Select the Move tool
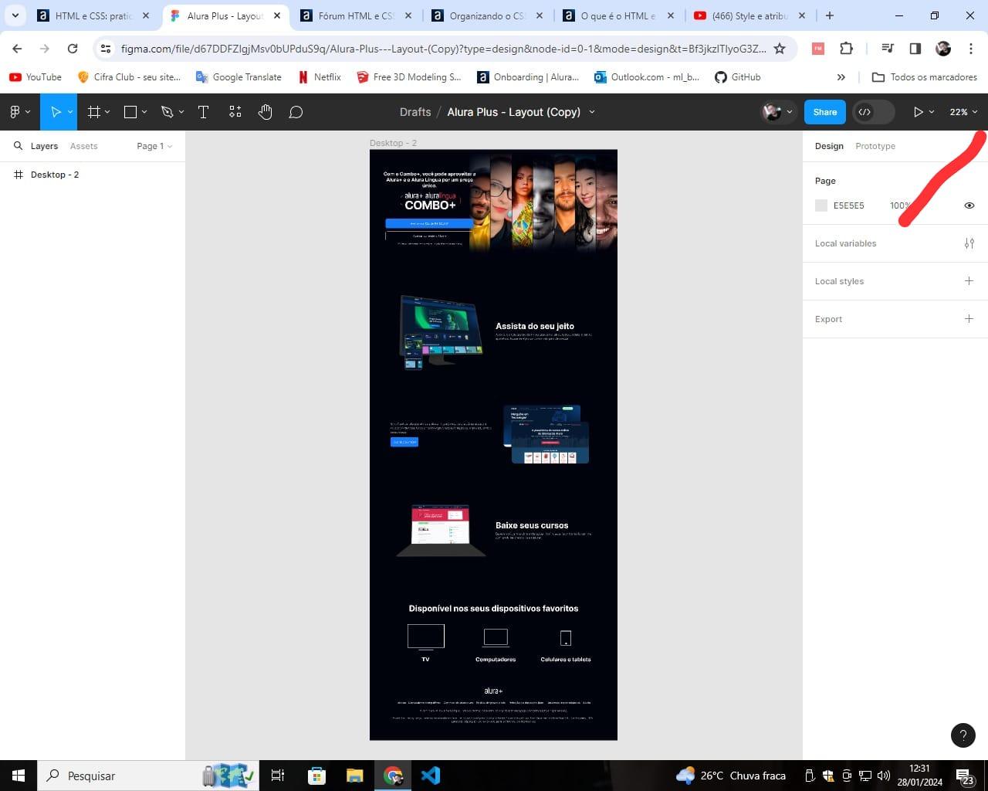Image resolution: width=988 pixels, height=791 pixels. pos(56,112)
